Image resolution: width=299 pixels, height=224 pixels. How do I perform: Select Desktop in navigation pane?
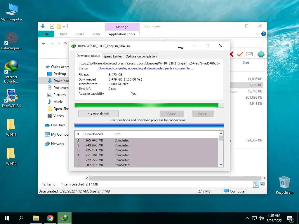(56, 74)
